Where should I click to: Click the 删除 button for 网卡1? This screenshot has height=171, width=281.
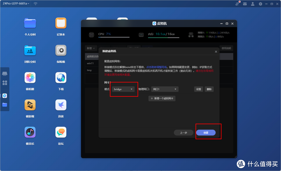click(x=209, y=89)
